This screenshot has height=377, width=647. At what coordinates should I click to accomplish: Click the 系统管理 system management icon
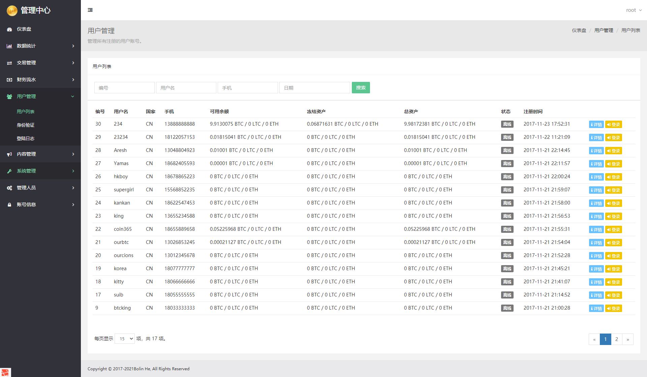coord(9,170)
